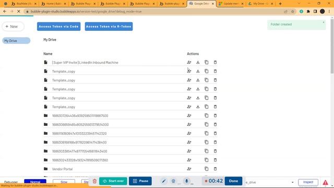Share the Vendor Portal folder
Image resolution: width=334 pixels, height=188 pixels.
pyautogui.click(x=189, y=169)
